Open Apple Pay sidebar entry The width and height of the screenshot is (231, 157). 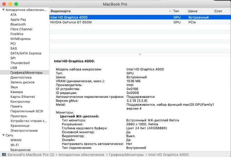point(18,19)
